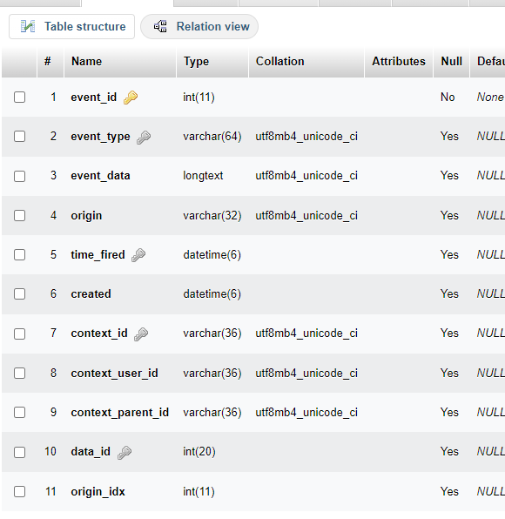Select the time_fired column name
The height and width of the screenshot is (519, 505).
point(98,255)
